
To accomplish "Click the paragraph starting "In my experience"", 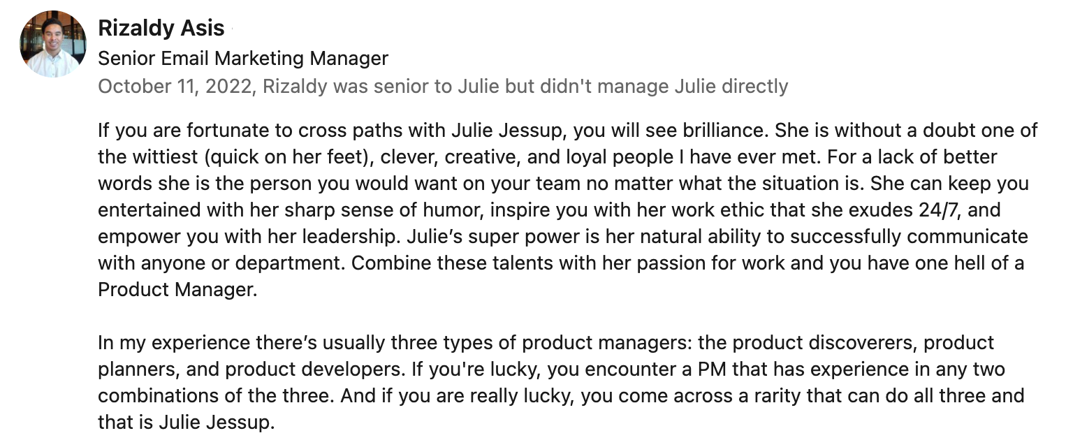I will pyautogui.click(x=560, y=383).
